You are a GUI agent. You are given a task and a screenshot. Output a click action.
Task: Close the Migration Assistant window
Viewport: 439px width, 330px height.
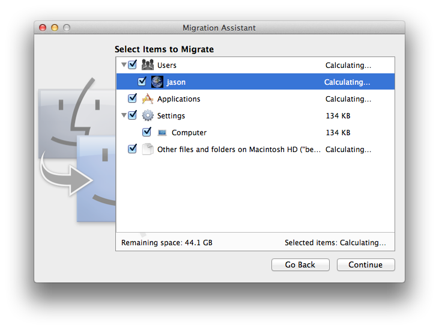pyautogui.click(x=43, y=28)
